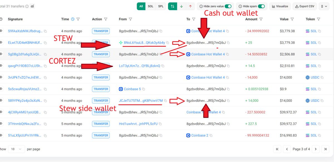Switch to the SOL transfers tab
Image resolution: width=334 pixels, height=162 pixels.
tap(150, 6)
